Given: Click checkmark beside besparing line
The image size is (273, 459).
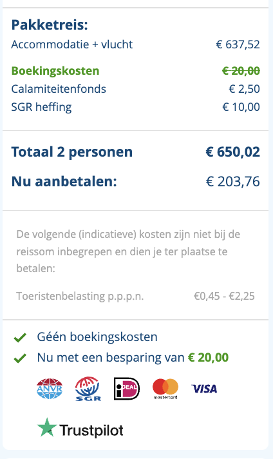Looking at the screenshot, I should (20, 358).
